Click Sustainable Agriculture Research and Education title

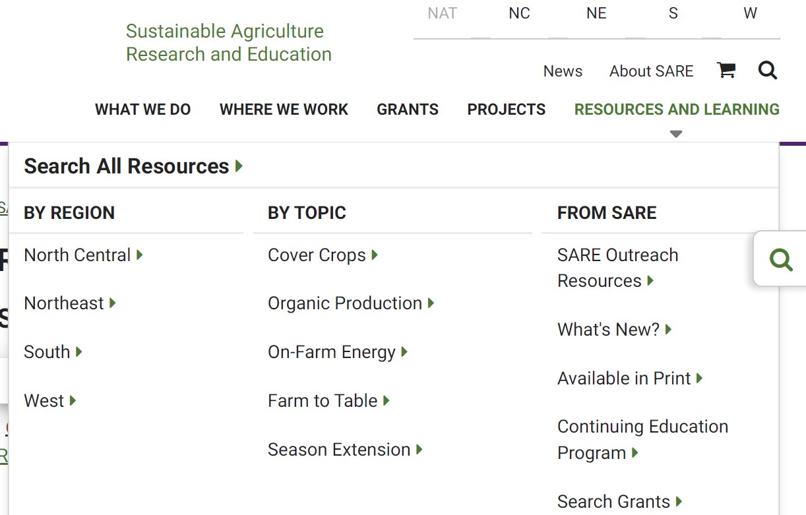coord(228,43)
